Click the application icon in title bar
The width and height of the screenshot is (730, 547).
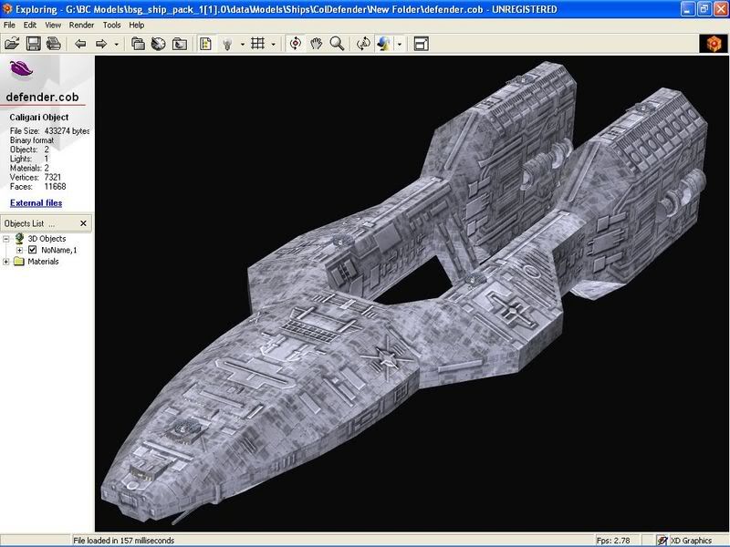pyautogui.click(x=7, y=9)
